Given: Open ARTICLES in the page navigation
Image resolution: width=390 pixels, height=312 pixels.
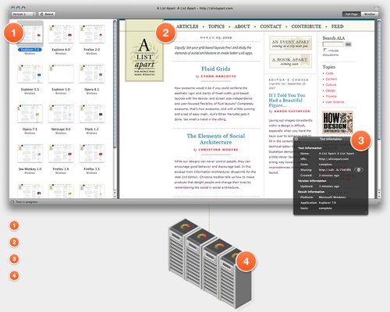Looking at the screenshot, I should coord(187,27).
